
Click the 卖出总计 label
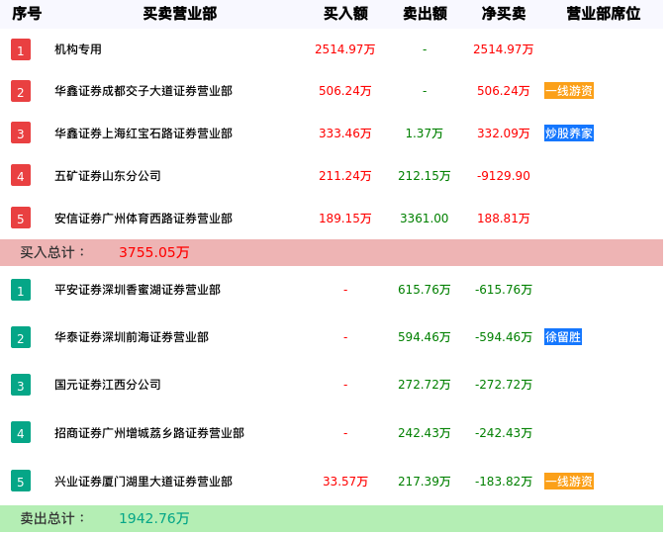pyautogui.click(x=52, y=518)
